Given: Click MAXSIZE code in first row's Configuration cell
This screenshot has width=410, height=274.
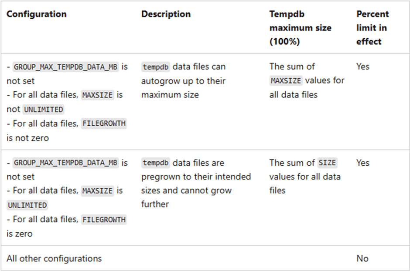Looking at the screenshot, I should 98,95.
